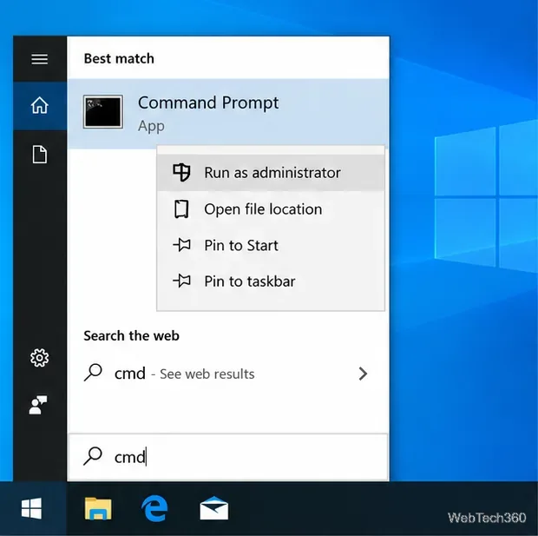This screenshot has width=538, height=536.
Task: Expand web results chevron for cmd
Action: click(x=363, y=374)
